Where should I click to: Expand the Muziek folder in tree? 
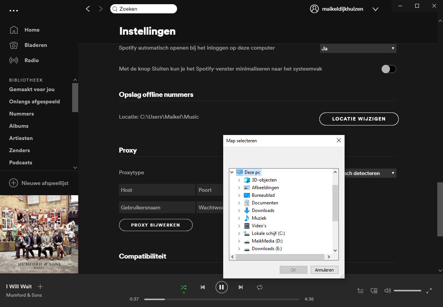tap(239, 218)
